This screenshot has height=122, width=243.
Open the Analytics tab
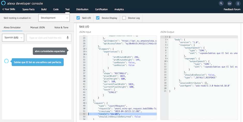coord(119,9)
